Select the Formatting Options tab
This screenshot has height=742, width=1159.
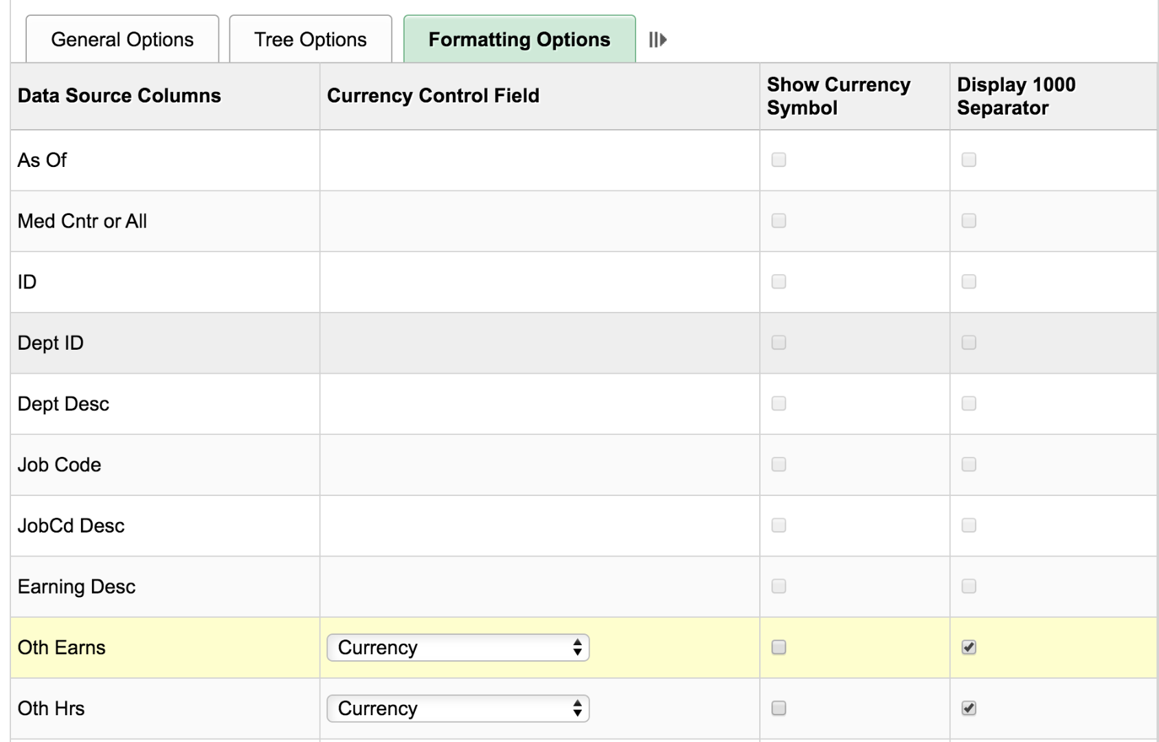518,39
